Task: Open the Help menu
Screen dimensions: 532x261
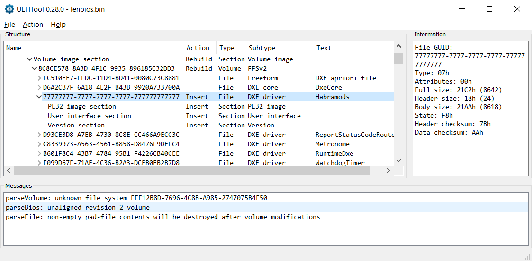Action: tap(58, 25)
